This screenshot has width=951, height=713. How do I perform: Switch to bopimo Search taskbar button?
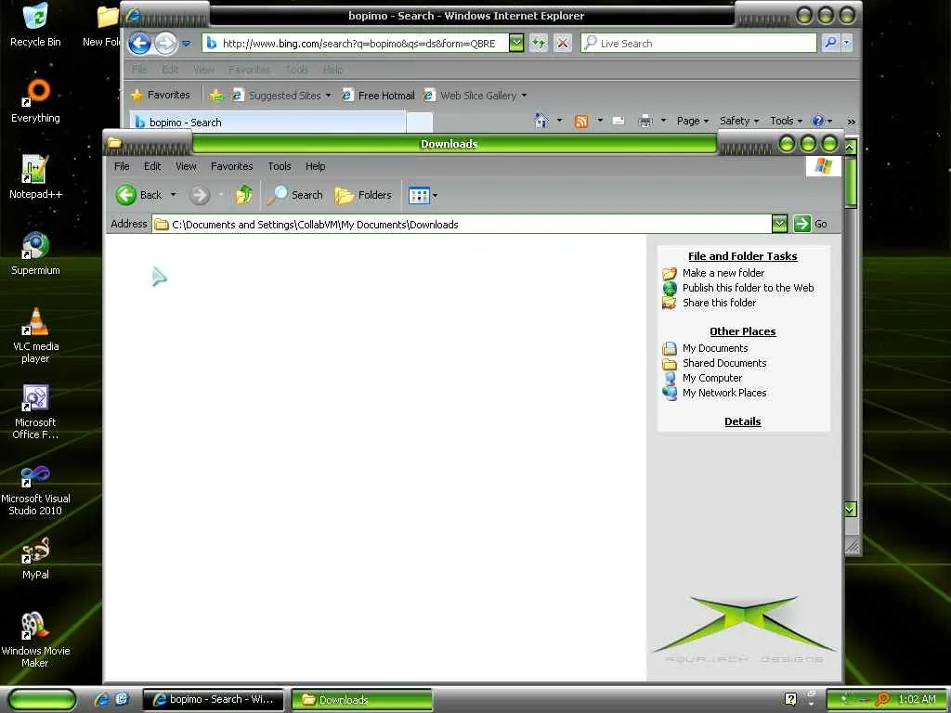tap(213, 699)
